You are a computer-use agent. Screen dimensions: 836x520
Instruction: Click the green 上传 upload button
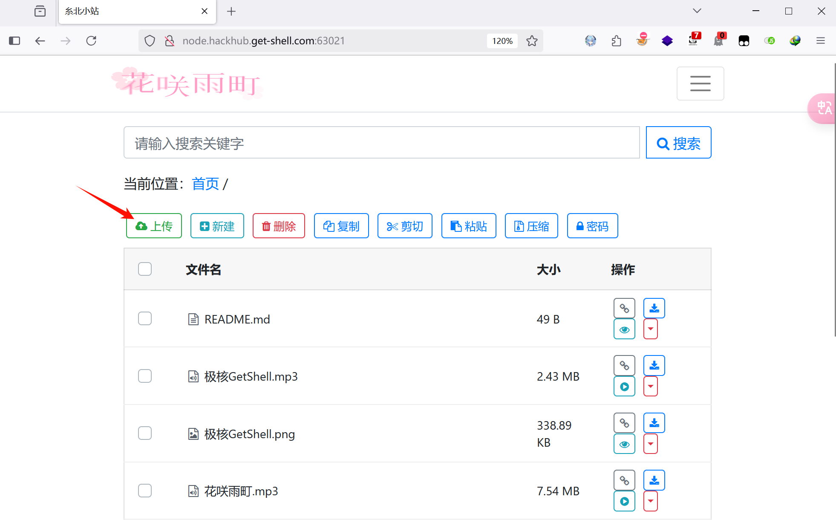(x=154, y=226)
